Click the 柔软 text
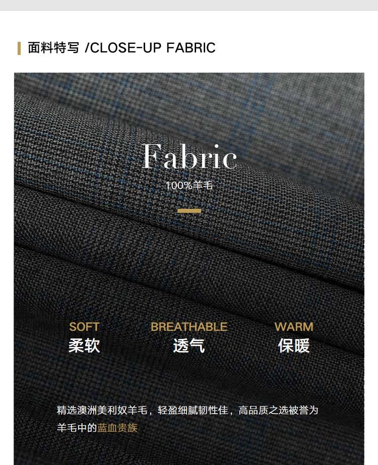This screenshot has height=465, width=378. 84,346
